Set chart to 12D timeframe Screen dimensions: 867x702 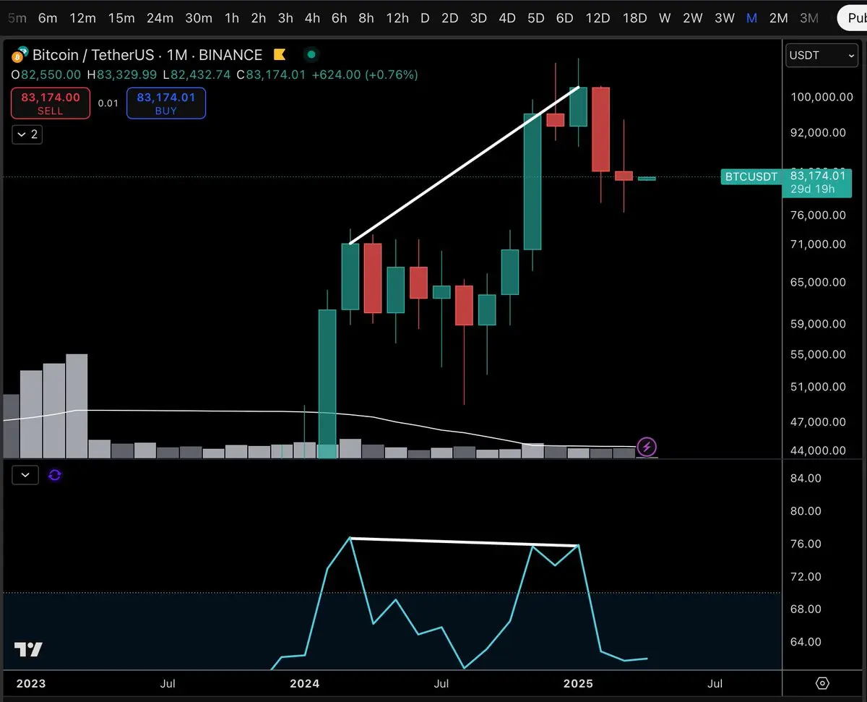pyautogui.click(x=598, y=18)
